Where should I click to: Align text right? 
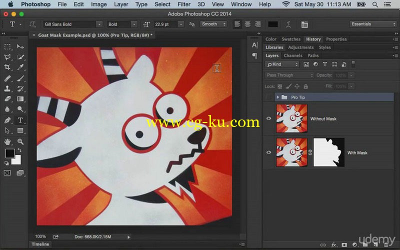click(x=258, y=24)
